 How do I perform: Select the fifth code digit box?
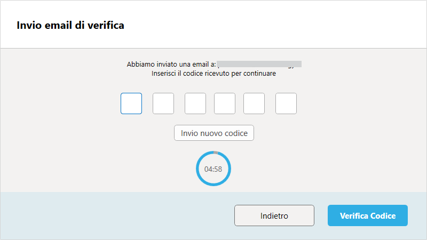point(254,103)
